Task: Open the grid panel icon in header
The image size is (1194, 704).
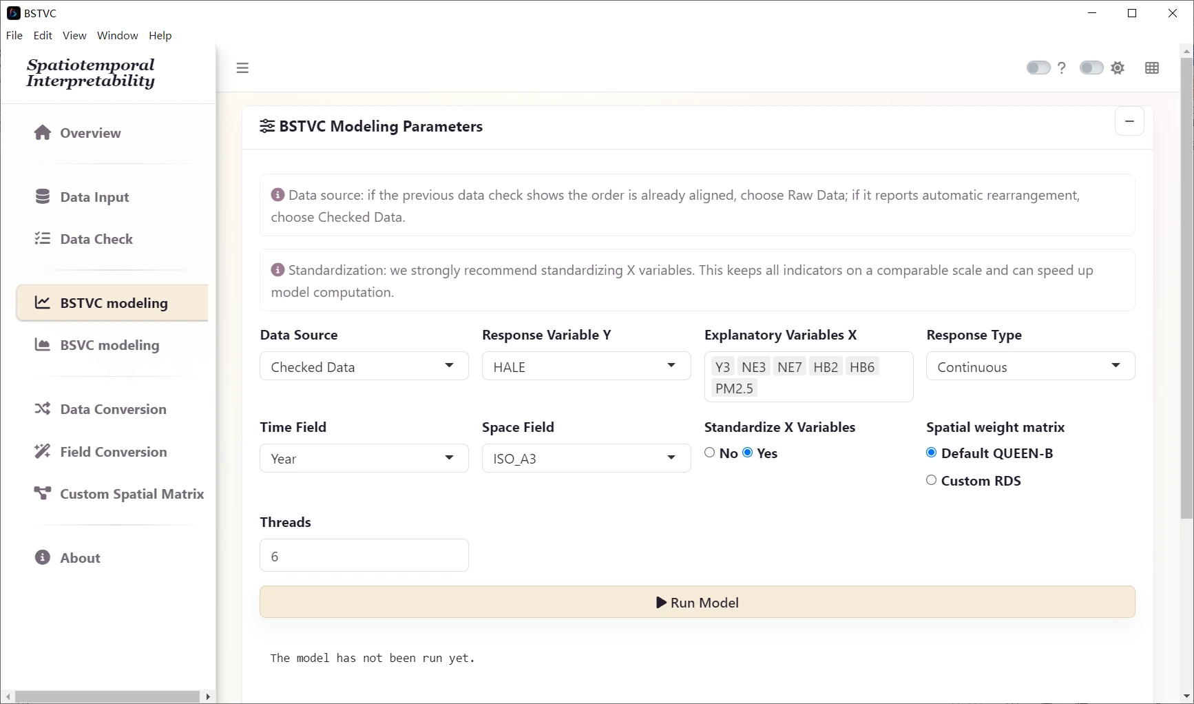Action: (x=1152, y=68)
